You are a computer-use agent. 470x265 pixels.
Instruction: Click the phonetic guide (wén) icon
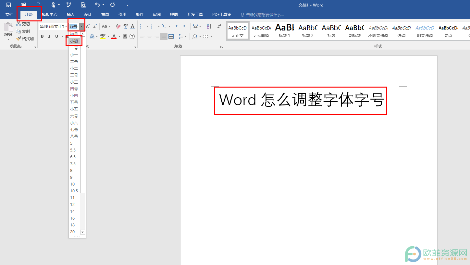[125, 26]
